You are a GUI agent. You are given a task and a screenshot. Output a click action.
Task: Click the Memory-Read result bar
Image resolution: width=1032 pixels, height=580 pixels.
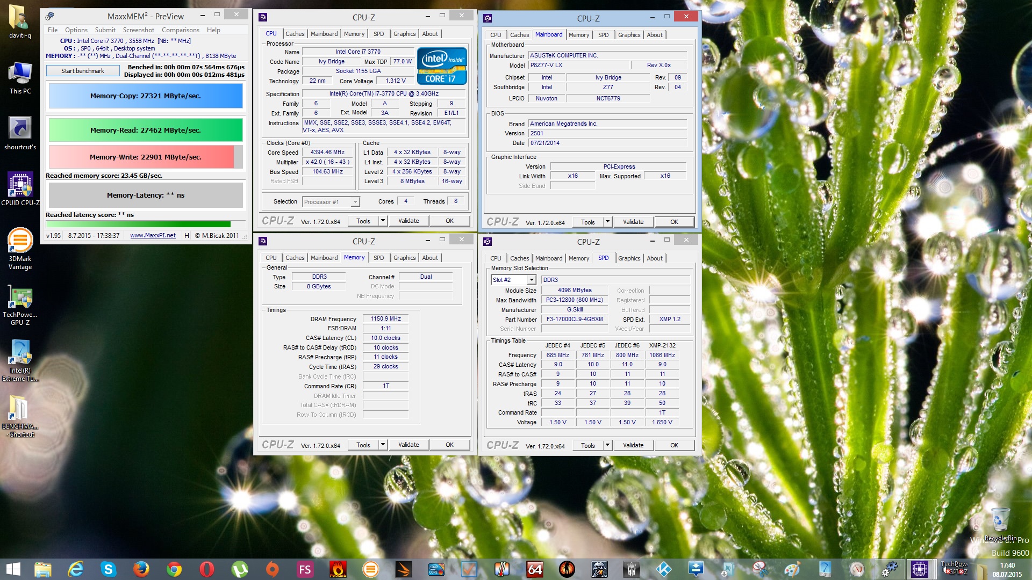point(146,130)
